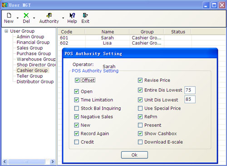
Task: Toggle the Record Again checkbox
Action: tap(77, 134)
